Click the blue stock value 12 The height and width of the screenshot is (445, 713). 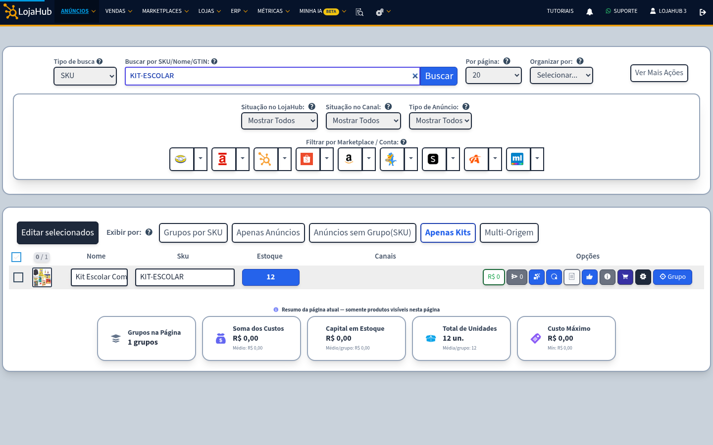(x=271, y=277)
